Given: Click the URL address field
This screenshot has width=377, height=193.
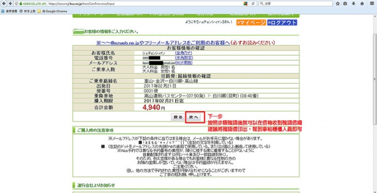Looking at the screenshot, I should click(145, 4).
